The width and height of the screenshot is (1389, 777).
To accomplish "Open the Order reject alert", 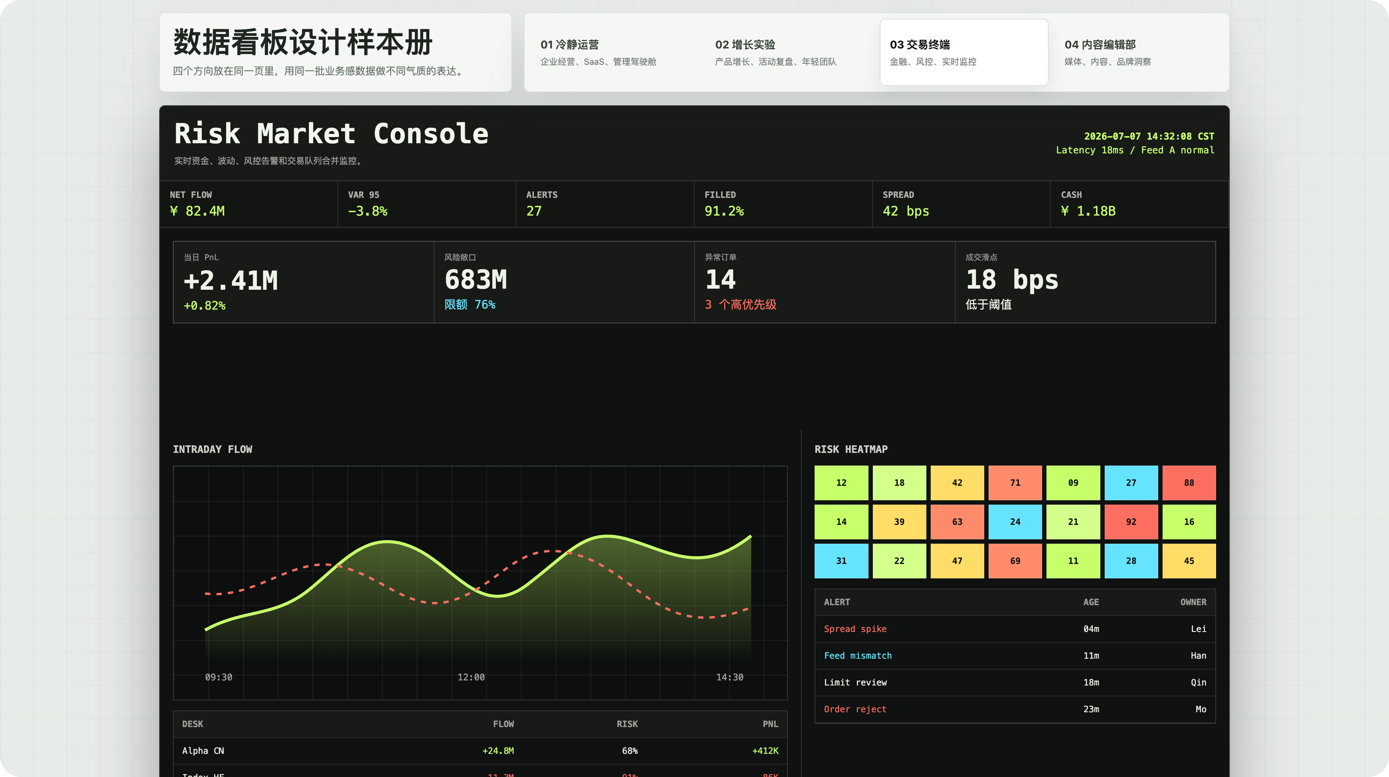I will tap(855, 709).
